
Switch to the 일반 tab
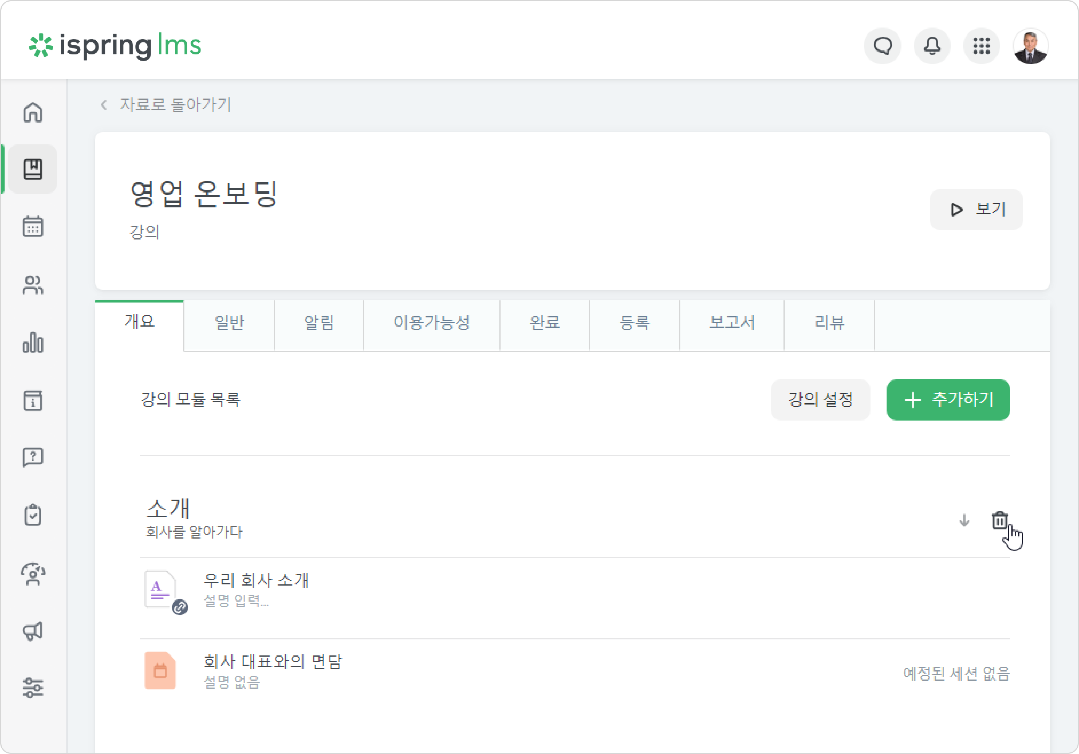(x=229, y=323)
